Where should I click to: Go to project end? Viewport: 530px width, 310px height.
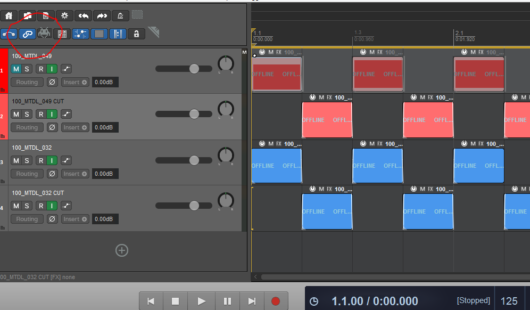[252, 301]
